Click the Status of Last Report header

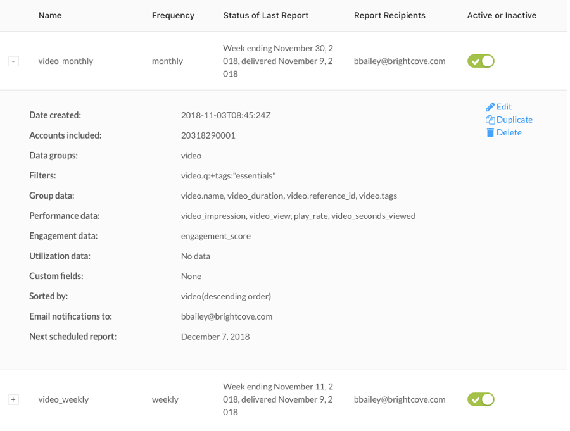pyautogui.click(x=266, y=15)
